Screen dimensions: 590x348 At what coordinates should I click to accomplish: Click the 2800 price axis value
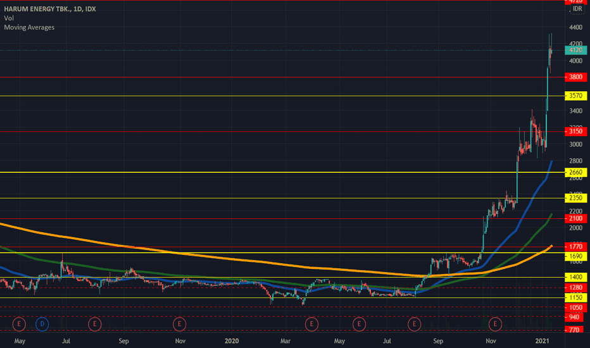pyautogui.click(x=575, y=161)
